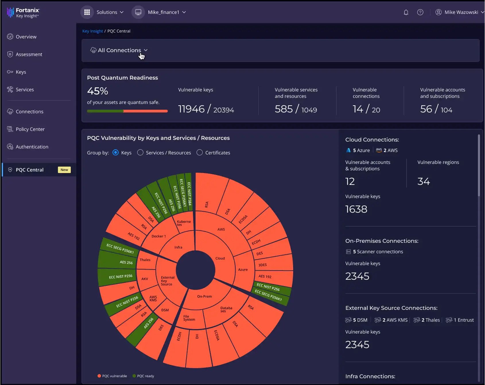Click the Entrust key source icon
This screenshot has width=485, height=385.
449,320
